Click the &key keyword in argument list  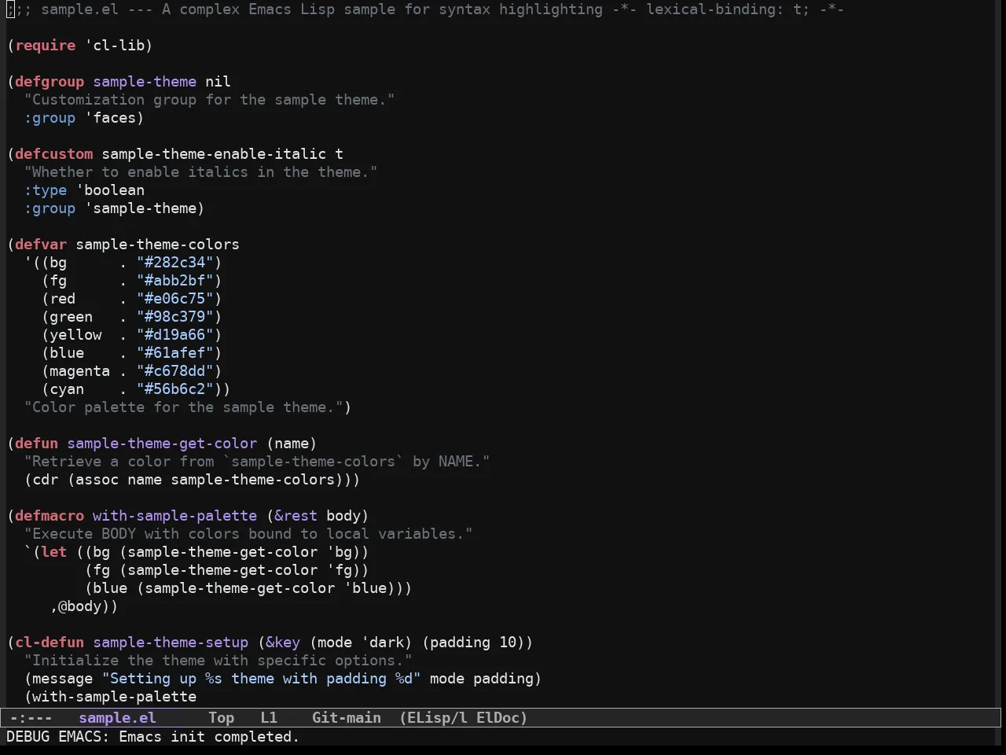[283, 643]
